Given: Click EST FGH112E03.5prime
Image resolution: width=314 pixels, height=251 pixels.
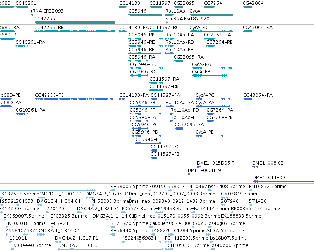Looking at the screenshot, I should click(x=186, y=238).
